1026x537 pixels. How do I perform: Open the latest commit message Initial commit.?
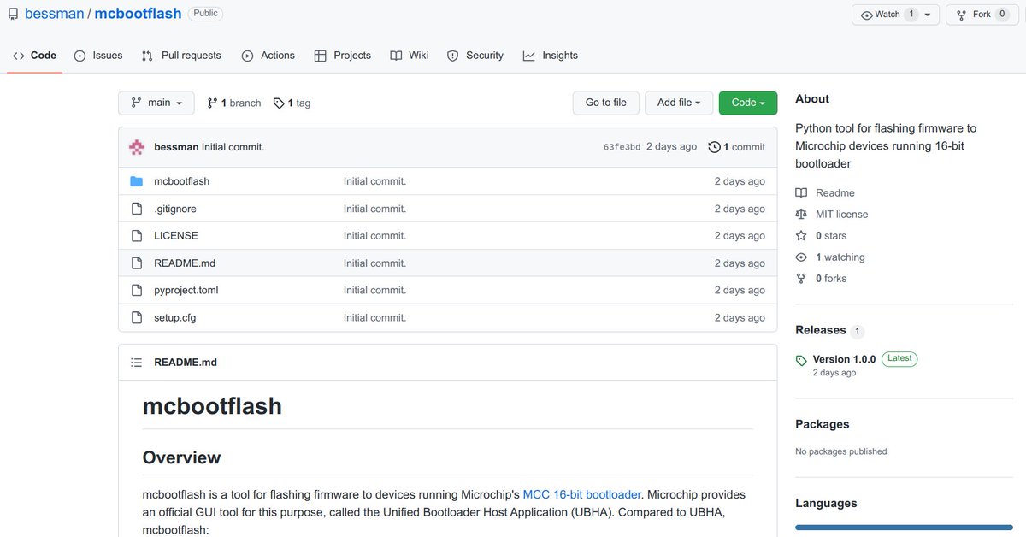point(233,147)
